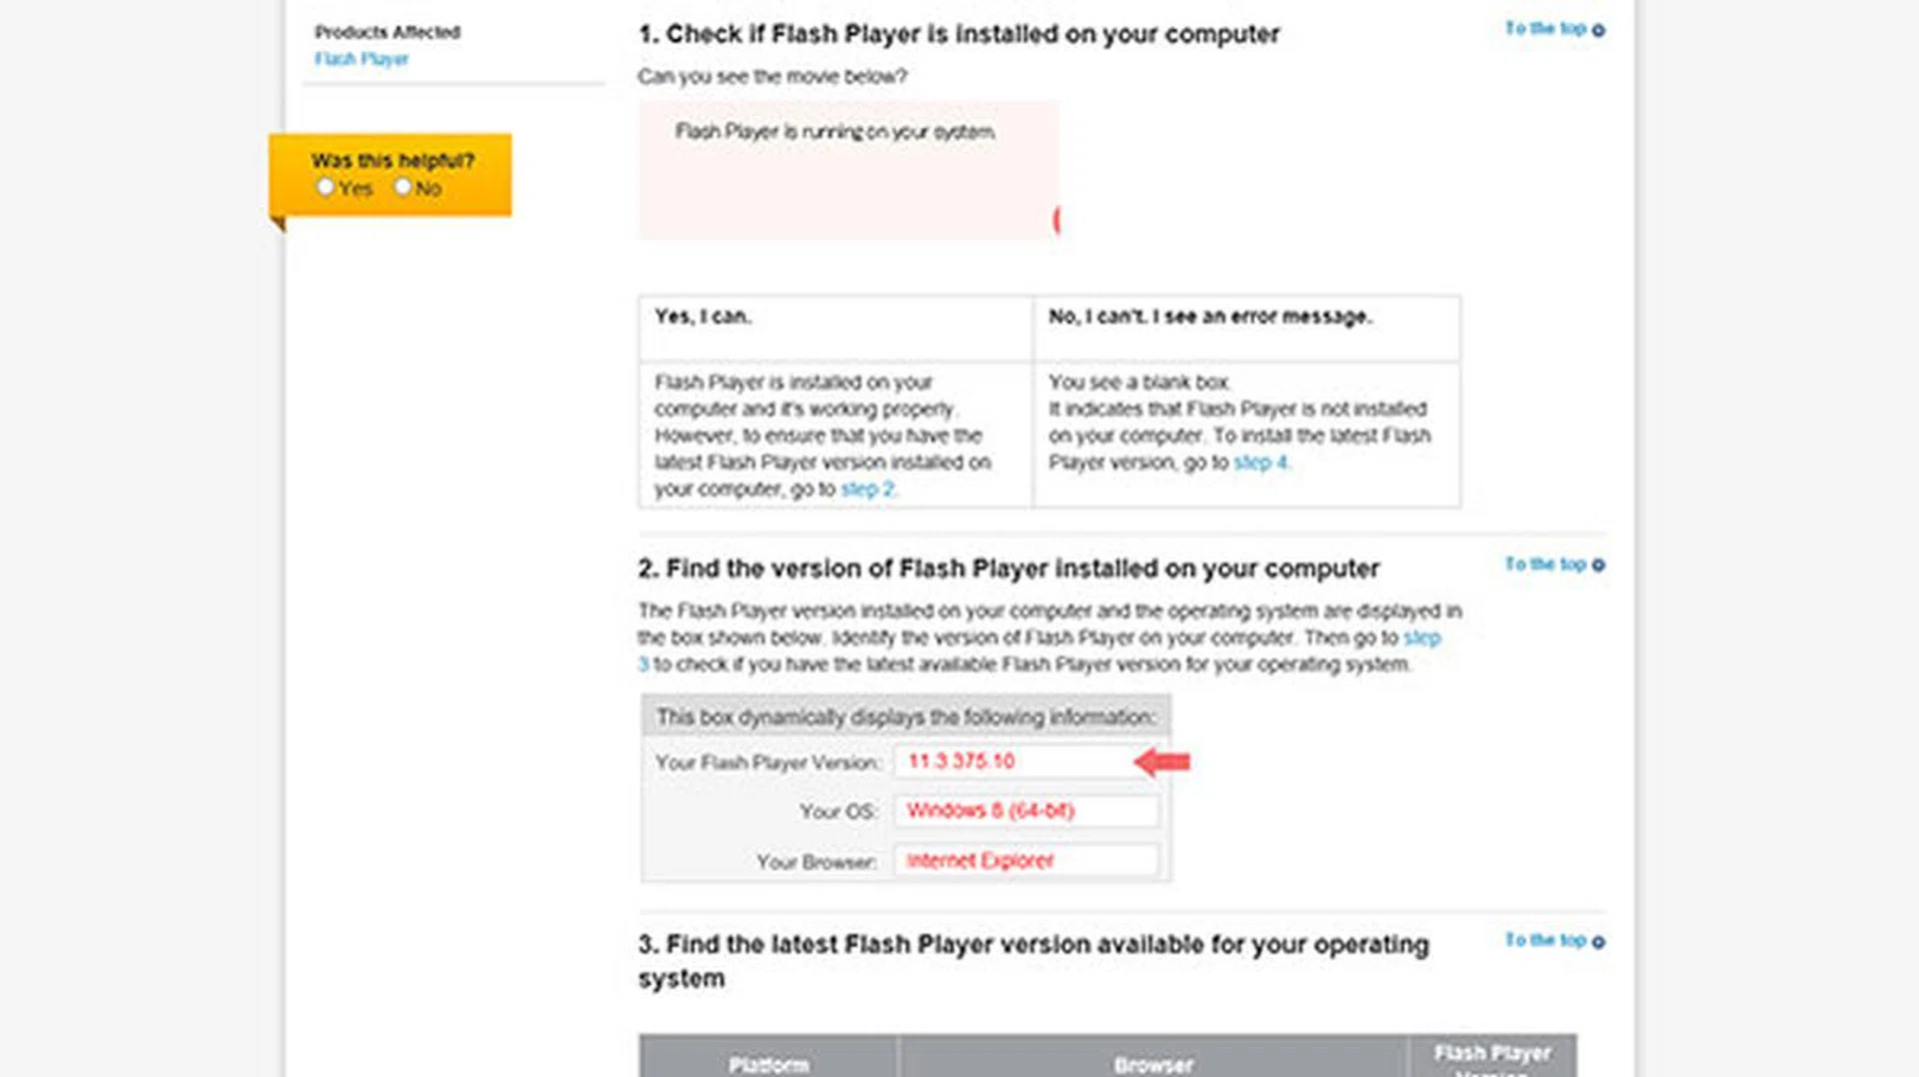Click the Browser column header
The width and height of the screenshot is (1919, 1077).
(1153, 1064)
